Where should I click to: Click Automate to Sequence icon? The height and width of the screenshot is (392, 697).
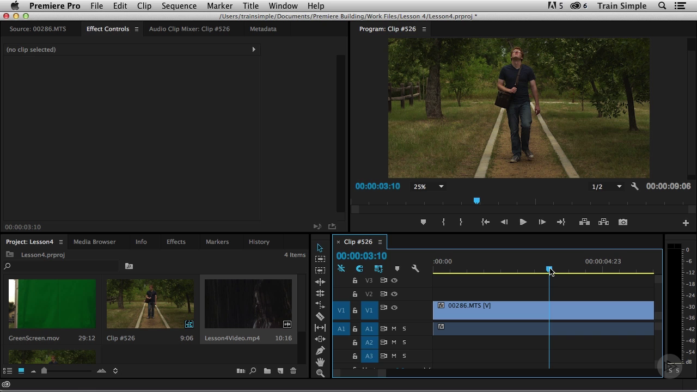[241, 371]
